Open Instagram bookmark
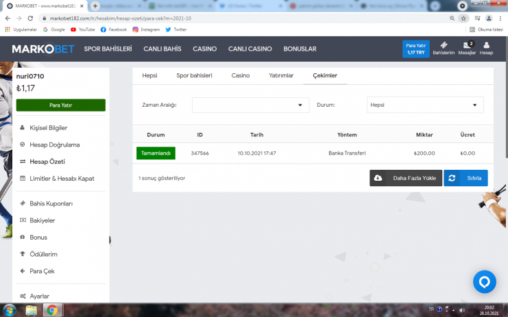 click(146, 29)
